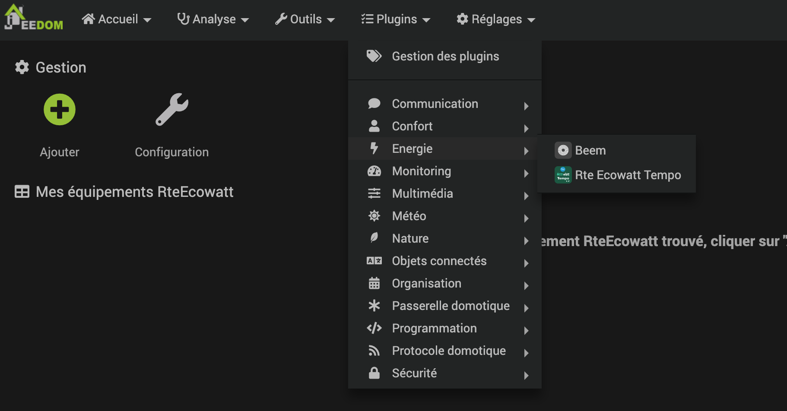Click the Sécurité padlock icon
This screenshot has height=411, width=787.
click(374, 373)
